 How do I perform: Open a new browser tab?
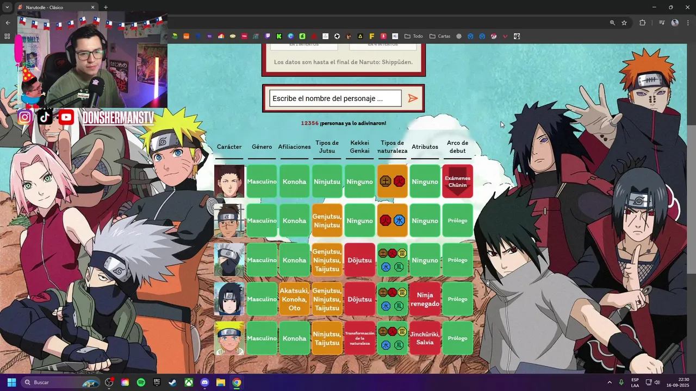[x=105, y=8]
